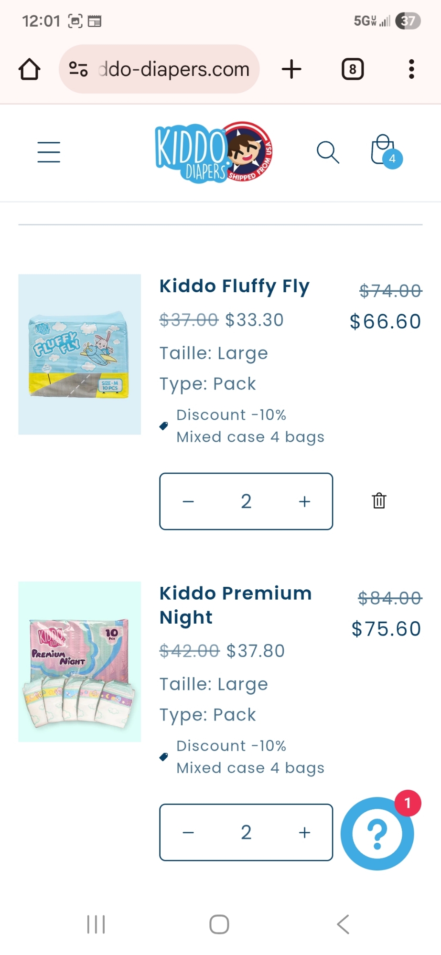The image size is (441, 955).
Task: Show open browser tabs switcher
Action: pos(353,69)
